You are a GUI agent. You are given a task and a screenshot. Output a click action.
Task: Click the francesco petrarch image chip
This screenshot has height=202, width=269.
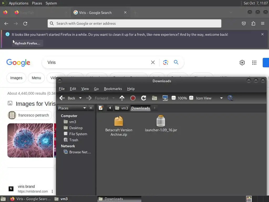tap(30, 115)
